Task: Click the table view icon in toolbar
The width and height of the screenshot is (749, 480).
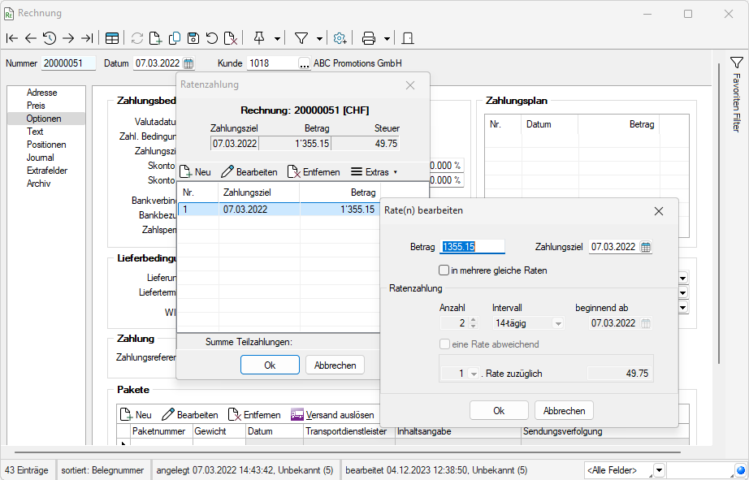Action: (112, 38)
